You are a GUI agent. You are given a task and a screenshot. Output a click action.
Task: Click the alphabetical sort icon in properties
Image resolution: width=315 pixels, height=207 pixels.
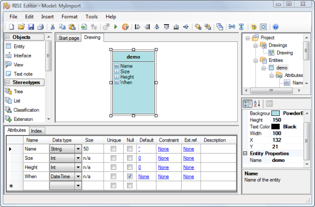257,104
